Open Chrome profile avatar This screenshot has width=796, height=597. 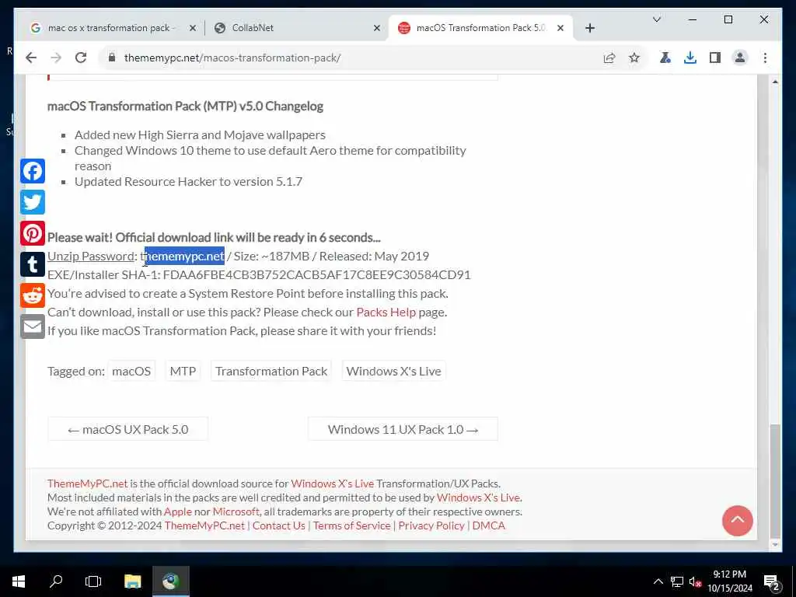pos(740,58)
